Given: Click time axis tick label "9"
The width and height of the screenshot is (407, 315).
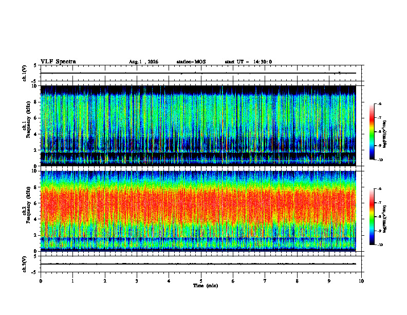Looking at the screenshot, I should coord(329,281).
